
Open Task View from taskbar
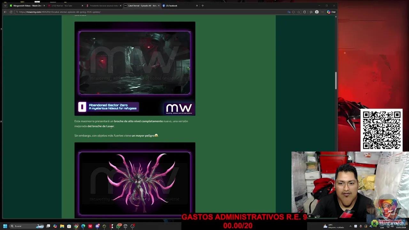pos(48,226)
